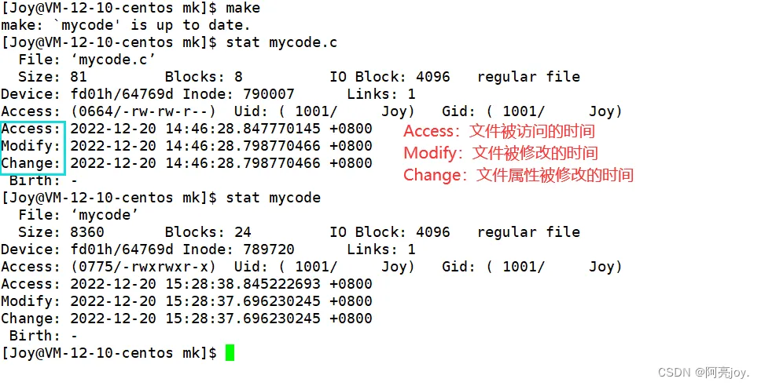This screenshot has width=761, height=386.
Task: Click the mycode.c access time 14:46:28.847770145
Action: pyautogui.click(x=243, y=129)
